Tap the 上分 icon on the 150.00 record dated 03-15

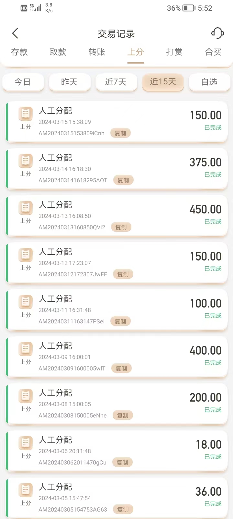click(x=26, y=114)
